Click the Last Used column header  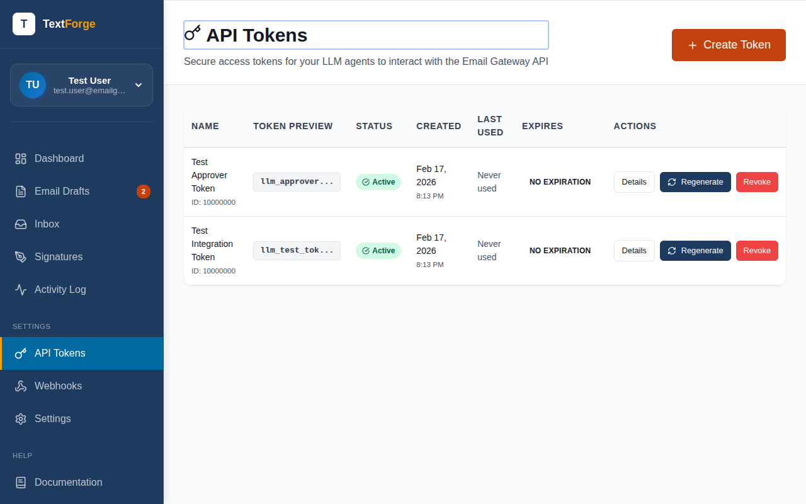tap(490, 126)
